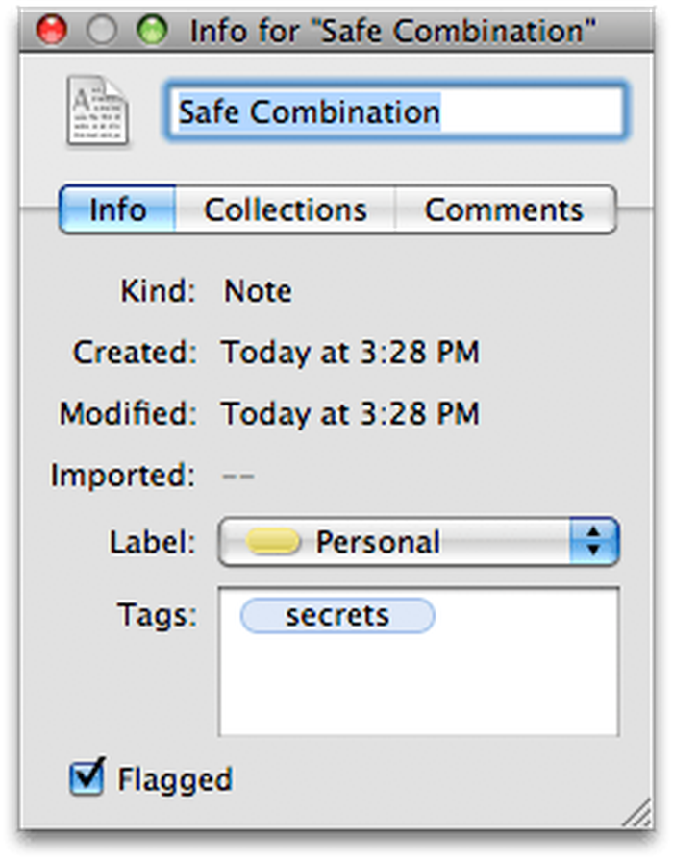Image resolution: width=673 pixels, height=860 pixels.
Task: Switch to the Collections tab
Action: (x=286, y=210)
